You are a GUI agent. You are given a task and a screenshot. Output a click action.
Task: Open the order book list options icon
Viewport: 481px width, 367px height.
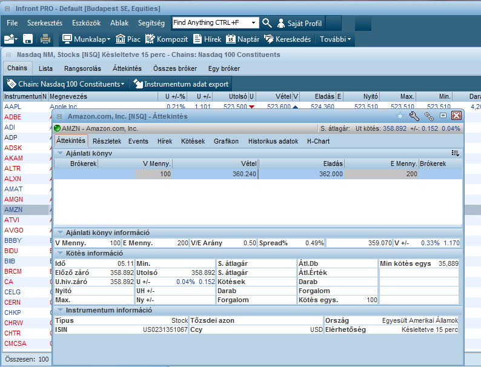(455, 153)
